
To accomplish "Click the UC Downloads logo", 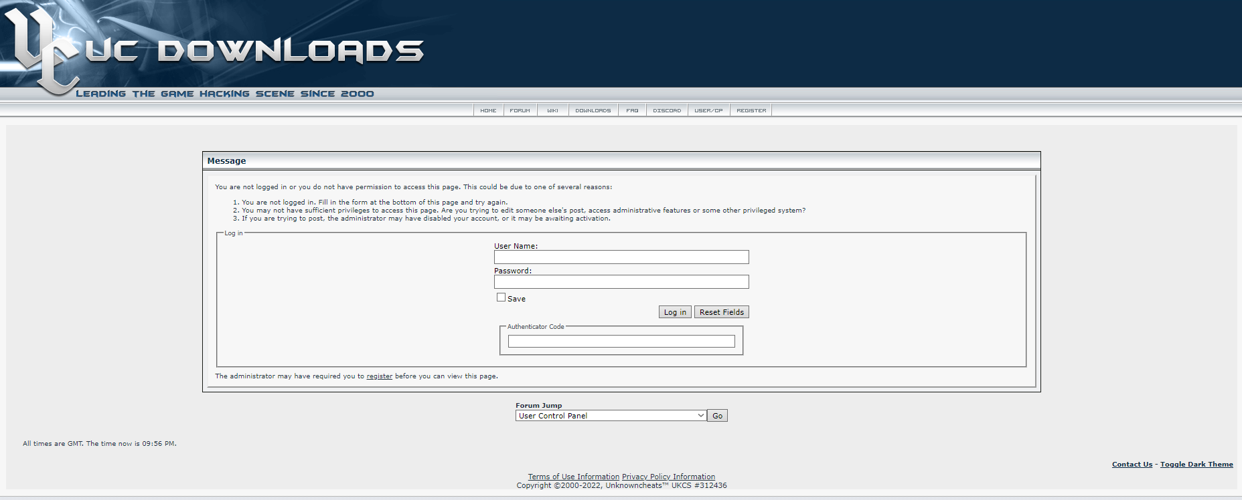I will [x=214, y=50].
